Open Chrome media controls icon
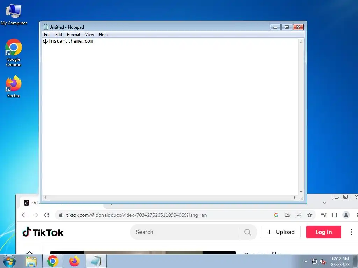Image resolution: width=358 pixels, height=268 pixels. tap(323, 215)
